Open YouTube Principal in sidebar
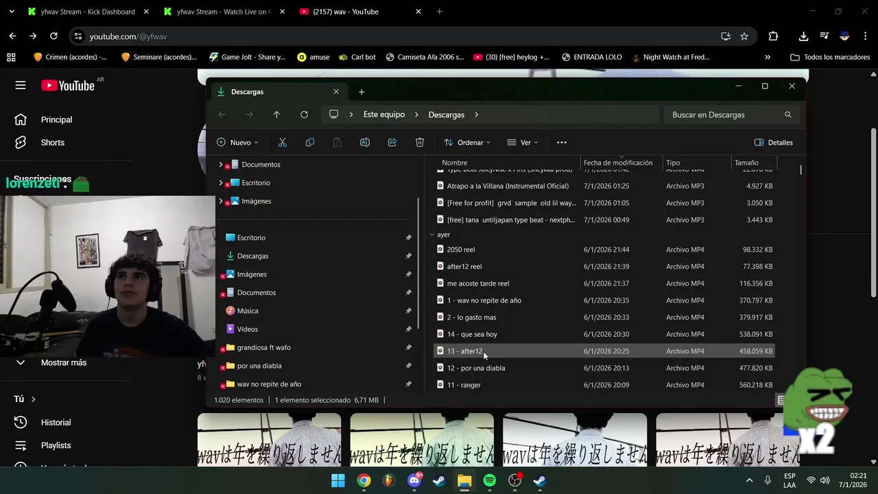 tap(56, 119)
